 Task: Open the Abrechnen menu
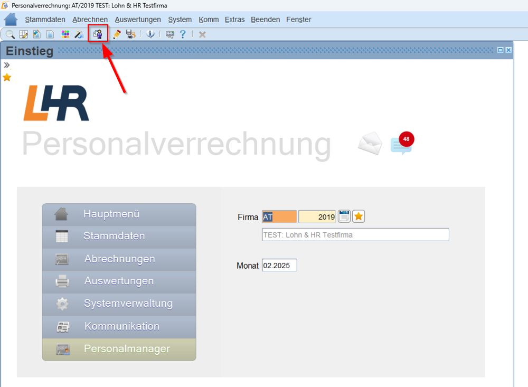90,20
